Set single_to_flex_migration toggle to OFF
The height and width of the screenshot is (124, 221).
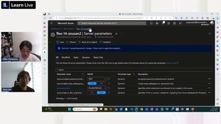click(101, 93)
